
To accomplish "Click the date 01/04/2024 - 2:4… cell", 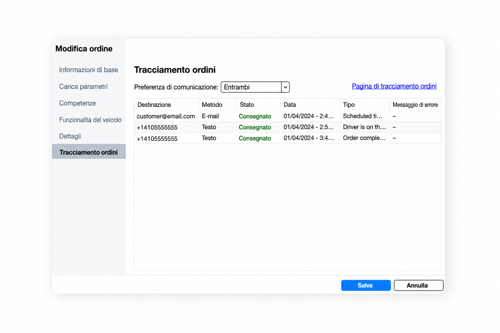I will [x=309, y=116].
